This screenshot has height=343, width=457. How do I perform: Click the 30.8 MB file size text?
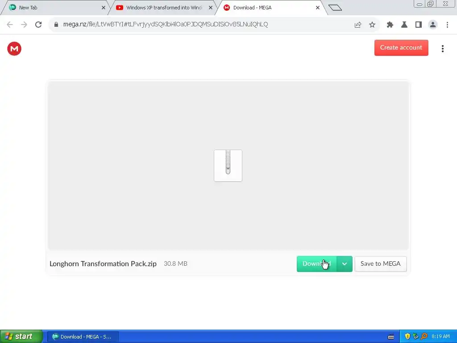[x=175, y=264]
